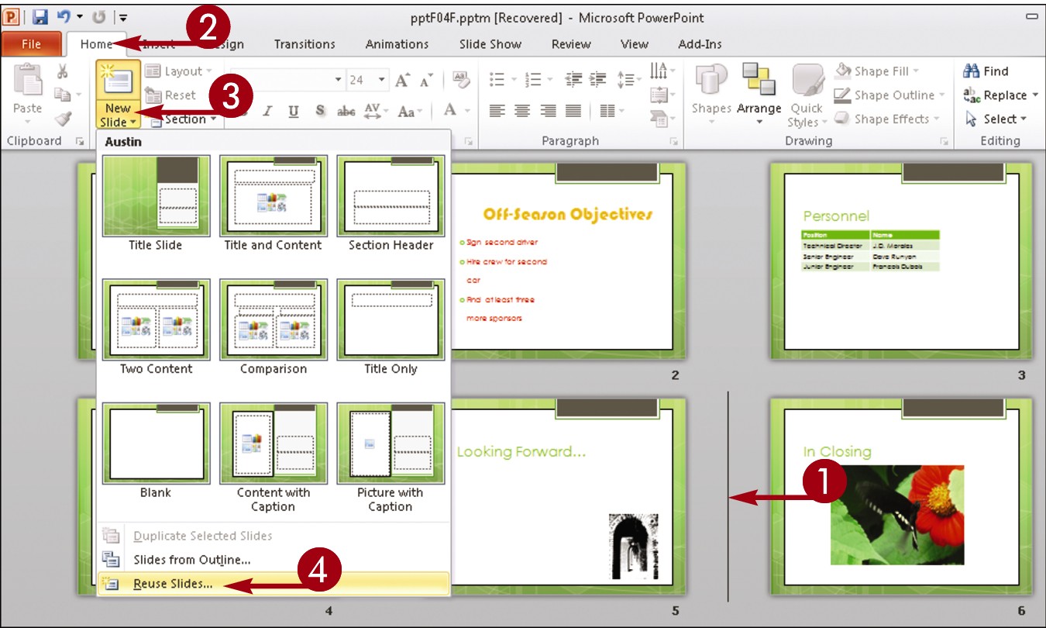Click Increase Font Size icon
The height and width of the screenshot is (628, 1046).
[401, 80]
